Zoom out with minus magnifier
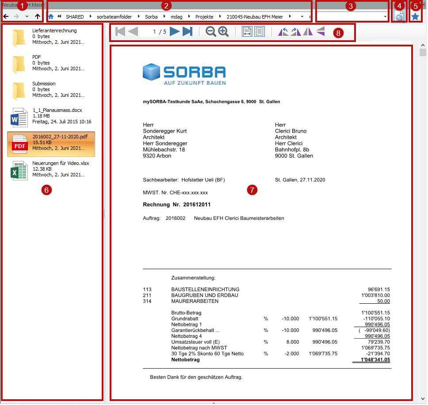Viewport: 428px width, 405px height. coord(211,32)
